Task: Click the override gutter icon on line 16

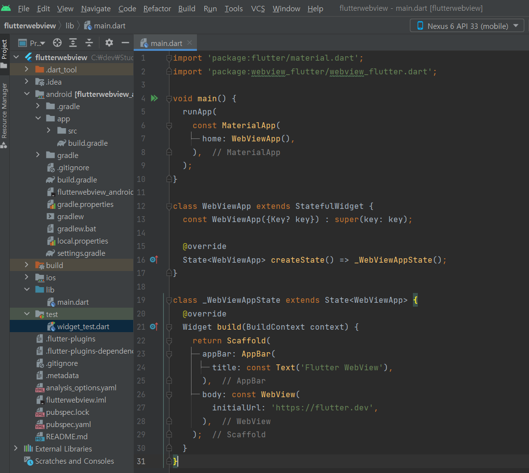Action: 154,260
